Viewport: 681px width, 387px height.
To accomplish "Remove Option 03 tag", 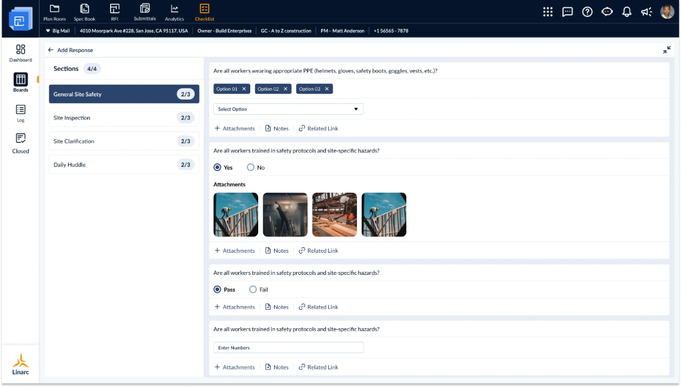I will click(327, 89).
